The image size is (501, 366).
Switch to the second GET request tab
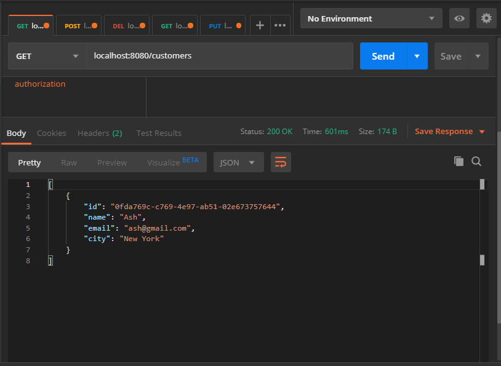click(174, 26)
